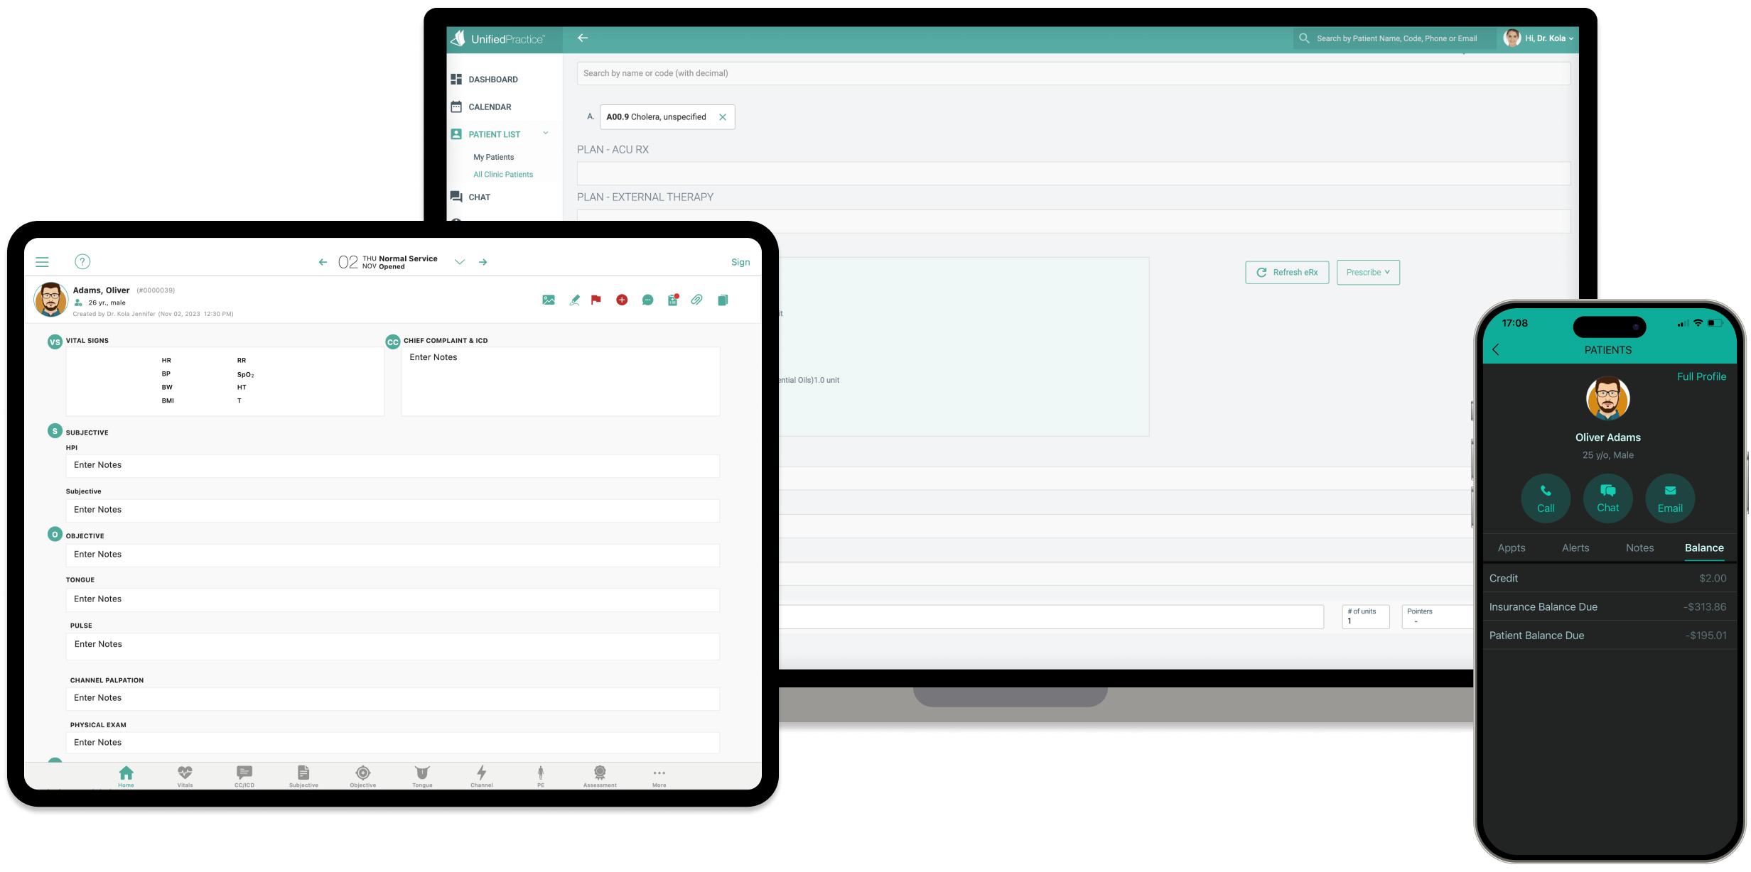1751x872 pixels.
Task: Collapse the Patient List sidebar section
Action: coord(546,133)
